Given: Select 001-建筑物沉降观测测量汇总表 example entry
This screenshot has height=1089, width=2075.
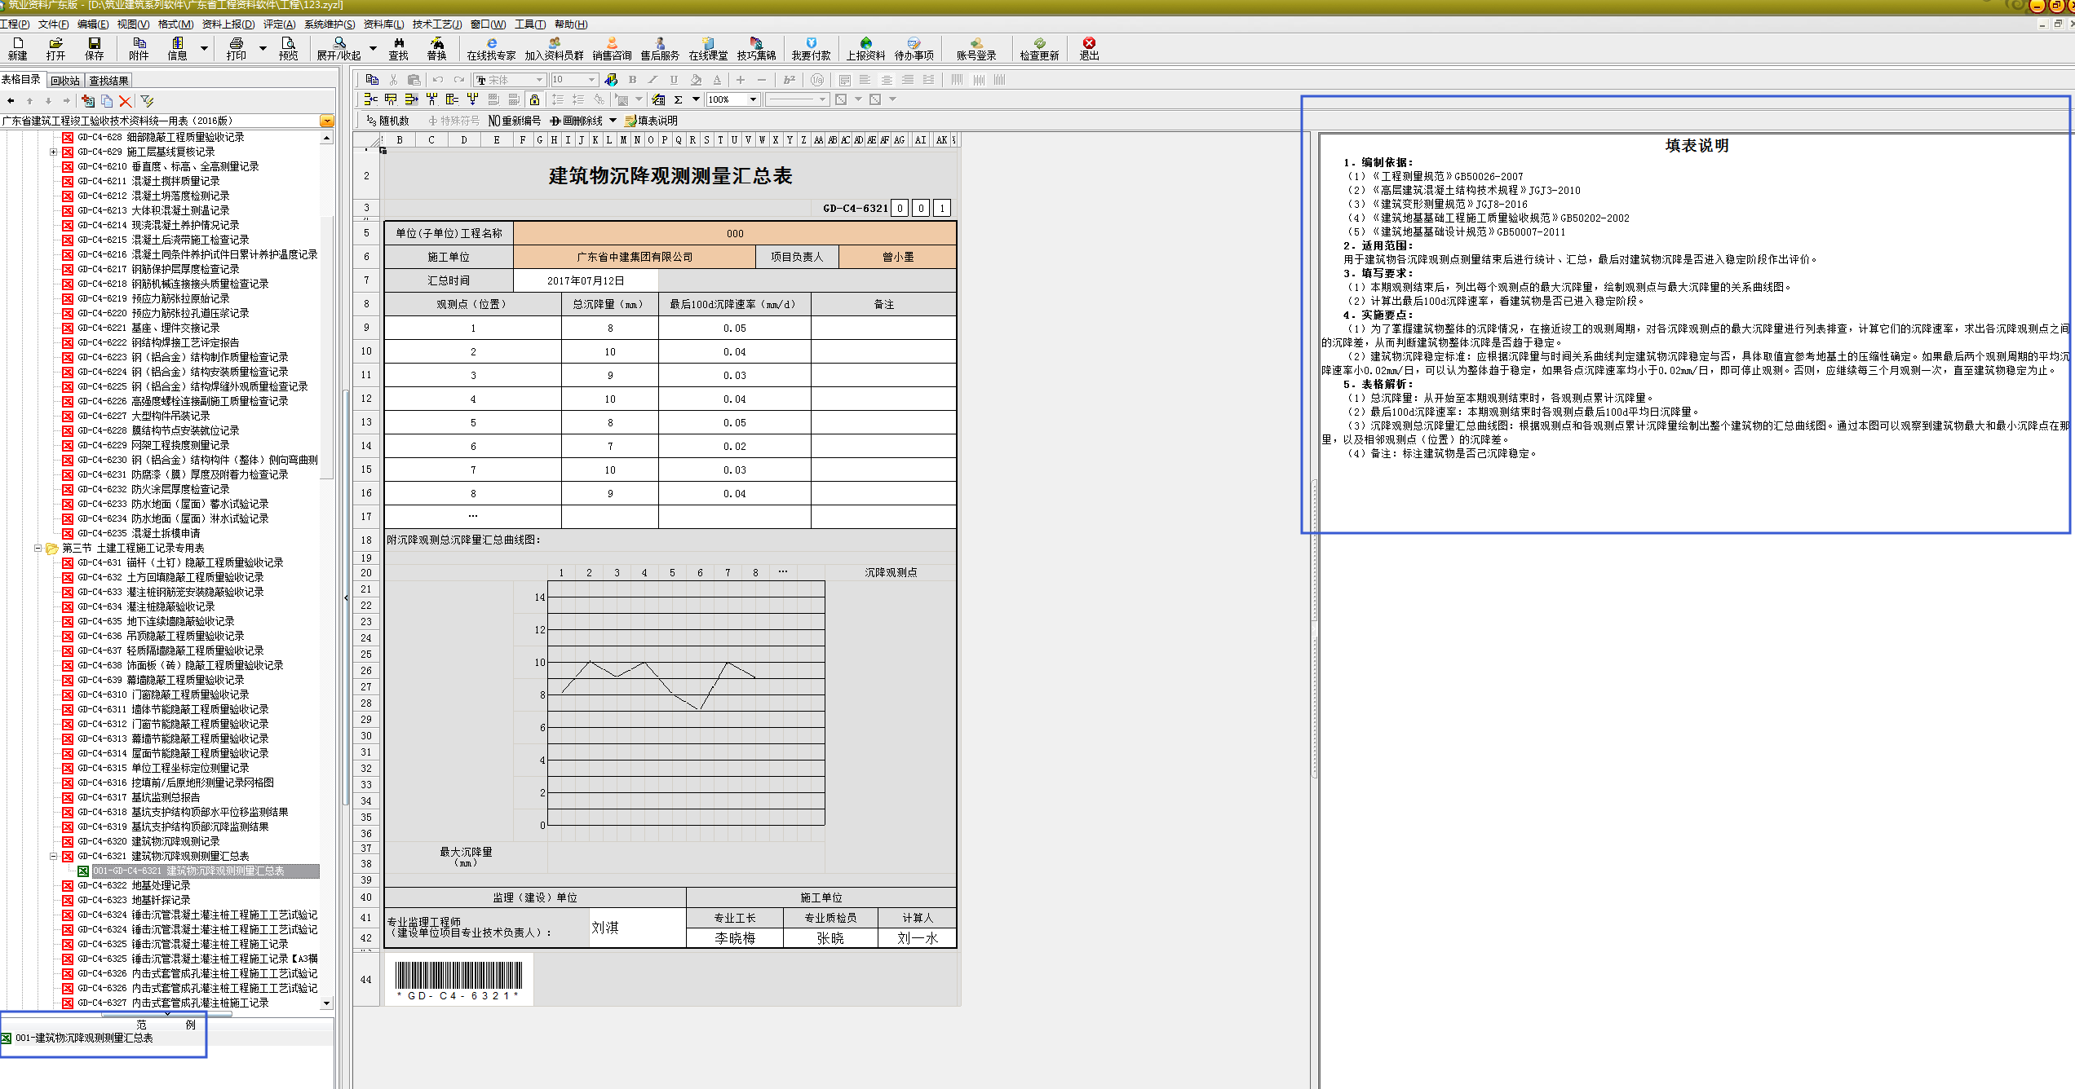Looking at the screenshot, I should 84,1038.
